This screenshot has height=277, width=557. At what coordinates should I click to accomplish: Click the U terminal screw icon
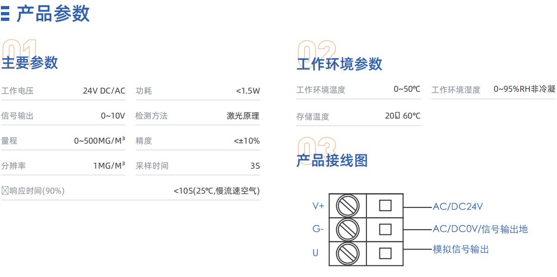click(x=347, y=253)
